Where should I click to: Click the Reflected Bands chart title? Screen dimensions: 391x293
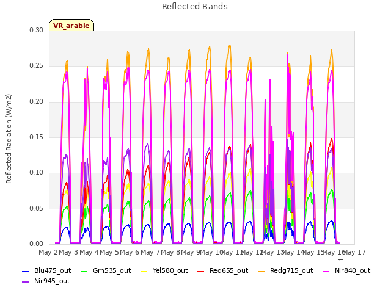tap(195, 7)
